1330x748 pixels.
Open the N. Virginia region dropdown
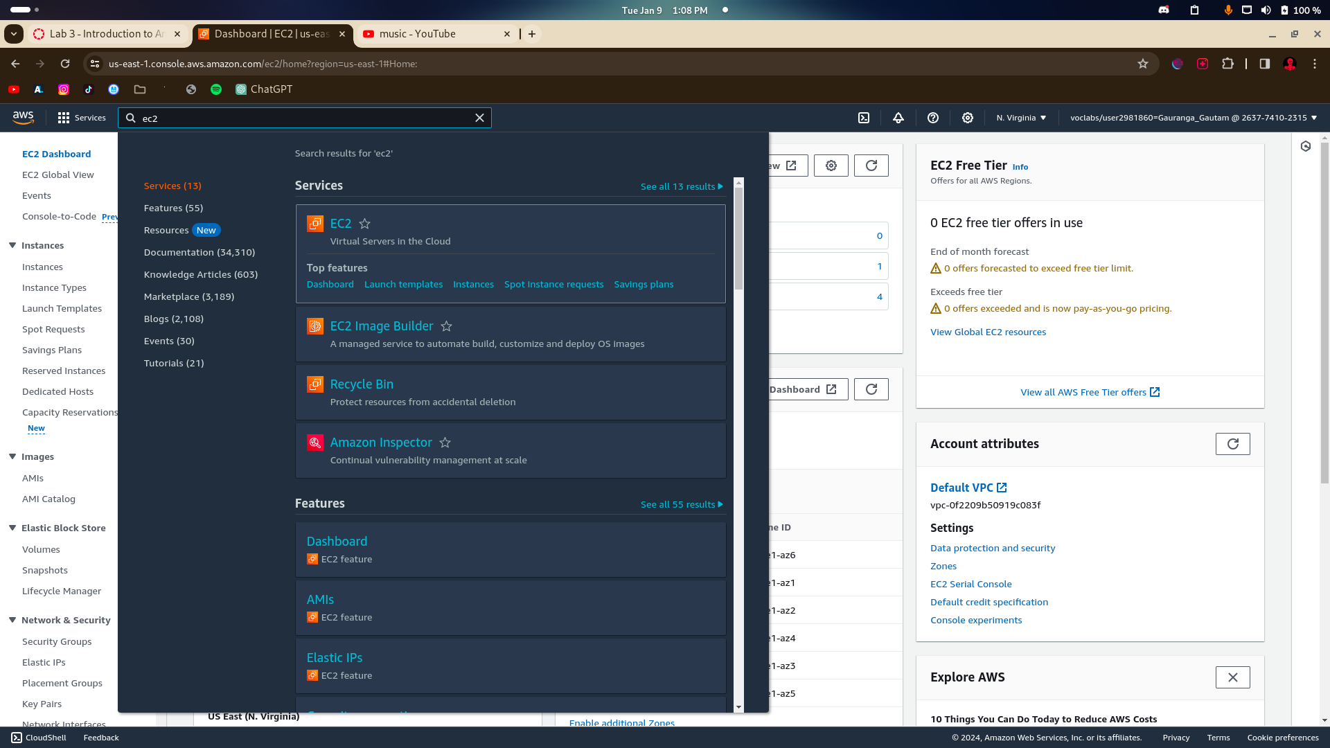(x=1021, y=118)
